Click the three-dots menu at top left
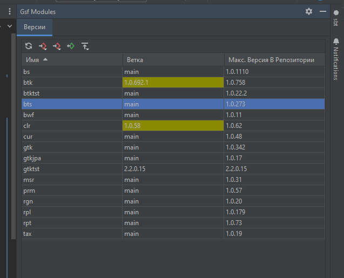The width and height of the screenshot is (344, 278). click(9, 11)
